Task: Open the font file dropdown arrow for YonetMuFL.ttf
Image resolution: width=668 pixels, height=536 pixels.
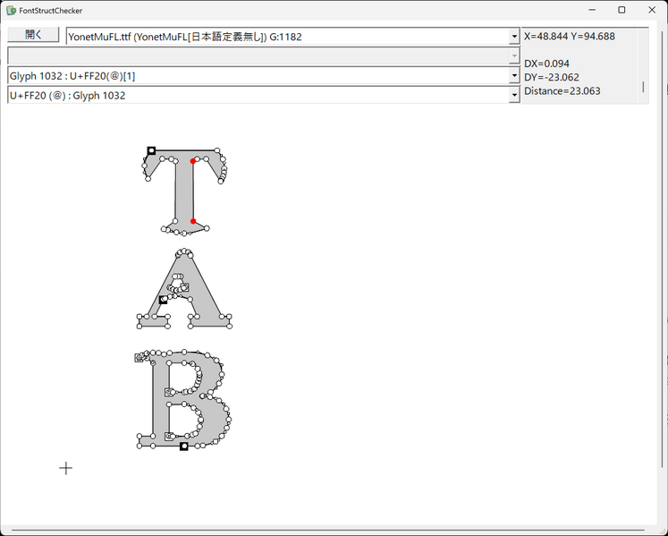Action: 514,37
